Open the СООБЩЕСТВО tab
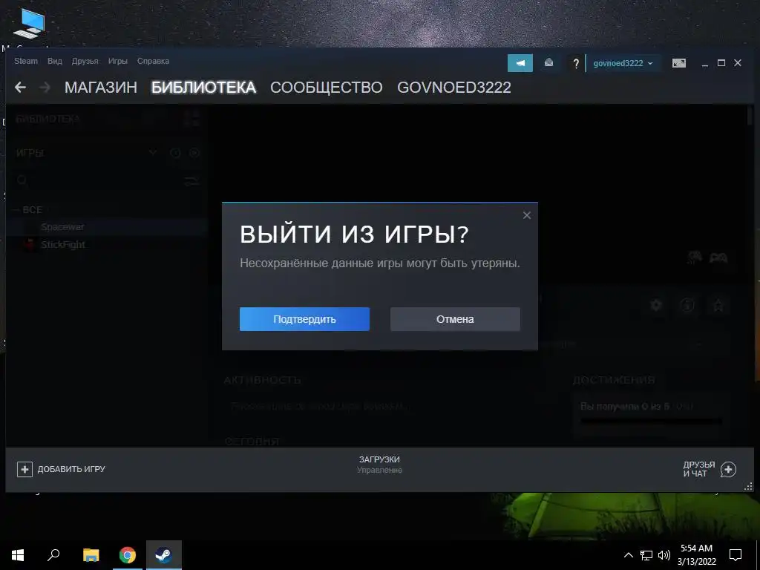Screen dimensions: 760x570 point(327,88)
